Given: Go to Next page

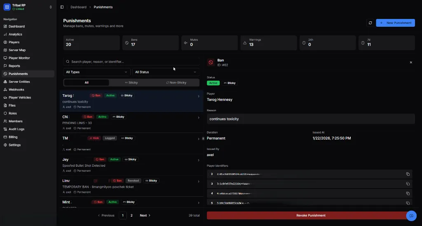Looking at the screenshot, I should [145, 216].
